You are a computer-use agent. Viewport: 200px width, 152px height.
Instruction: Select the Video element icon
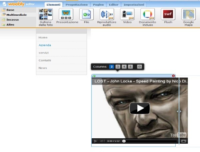pos(127,14)
